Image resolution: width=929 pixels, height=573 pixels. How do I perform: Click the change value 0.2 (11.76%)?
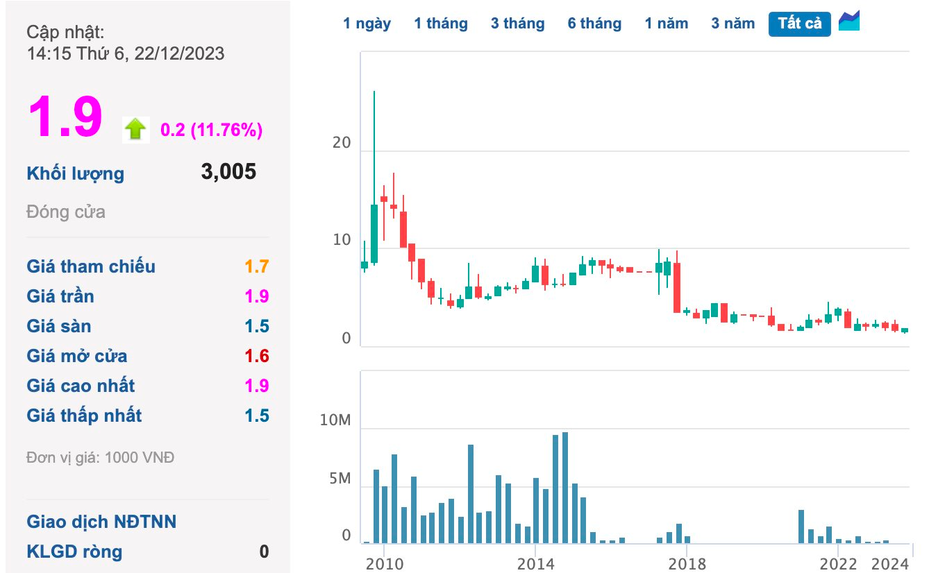tap(212, 130)
